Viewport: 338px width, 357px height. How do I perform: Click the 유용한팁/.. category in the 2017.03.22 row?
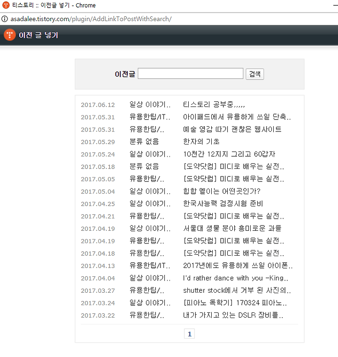click(x=146, y=315)
